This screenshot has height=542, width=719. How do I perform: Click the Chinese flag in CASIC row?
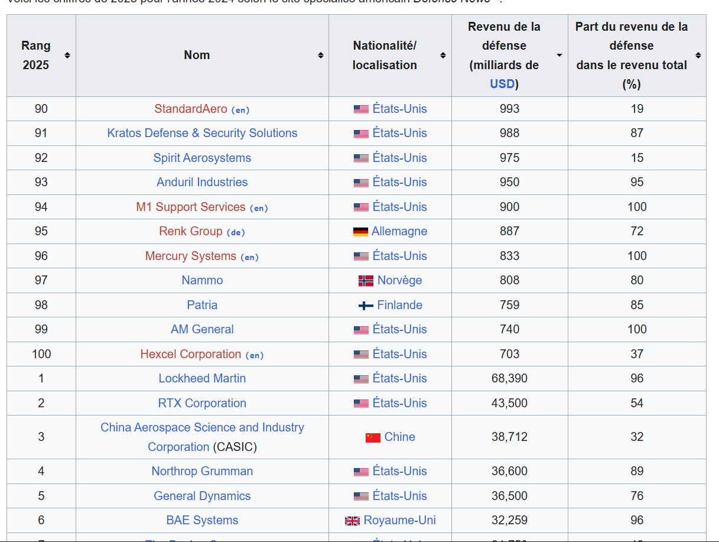point(373,437)
